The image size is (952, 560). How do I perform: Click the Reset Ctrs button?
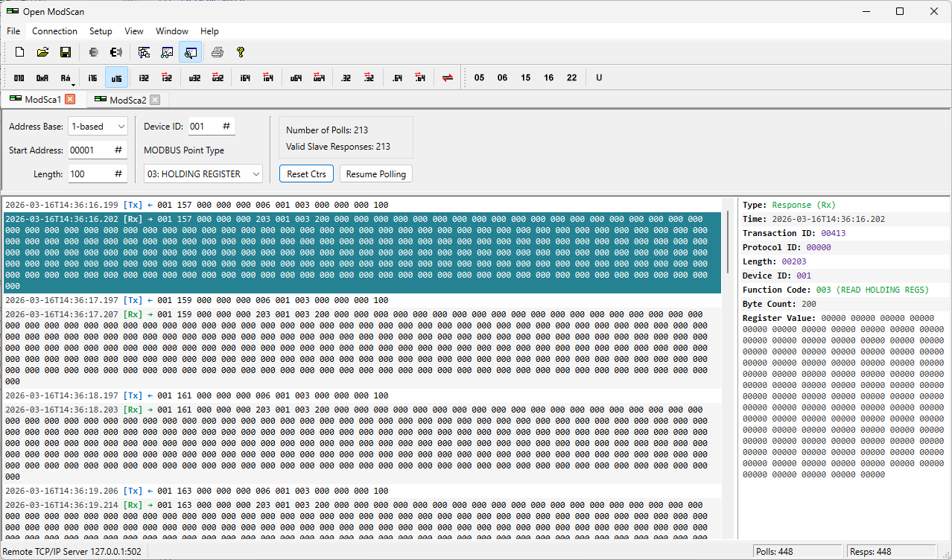(306, 174)
